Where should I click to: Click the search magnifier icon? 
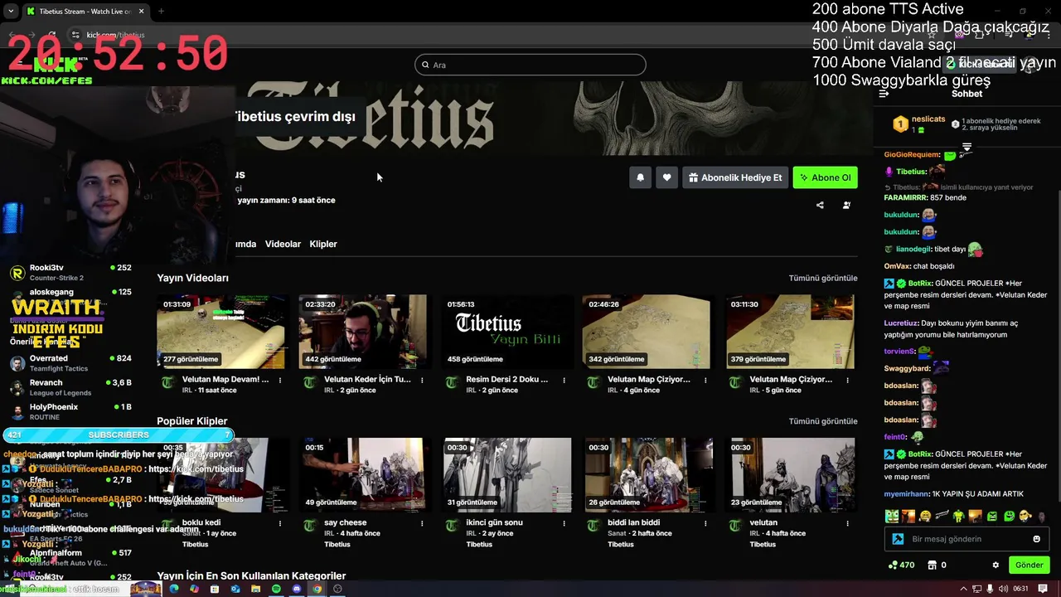pyautogui.click(x=425, y=65)
